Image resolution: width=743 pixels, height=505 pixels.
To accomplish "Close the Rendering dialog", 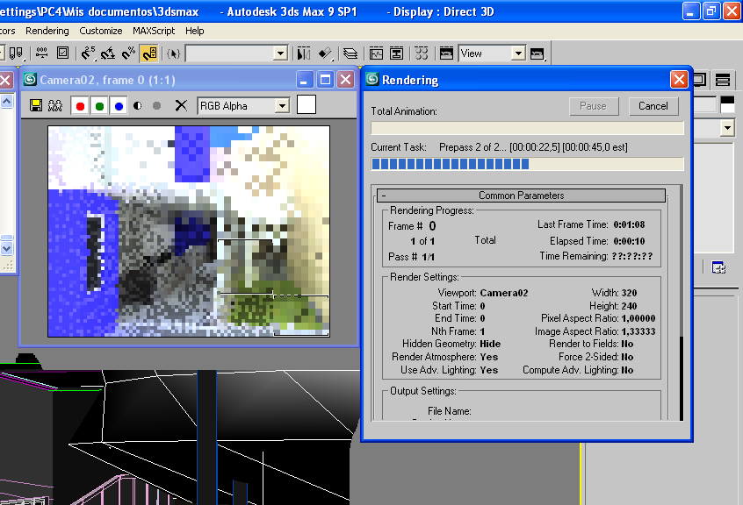I will point(679,80).
